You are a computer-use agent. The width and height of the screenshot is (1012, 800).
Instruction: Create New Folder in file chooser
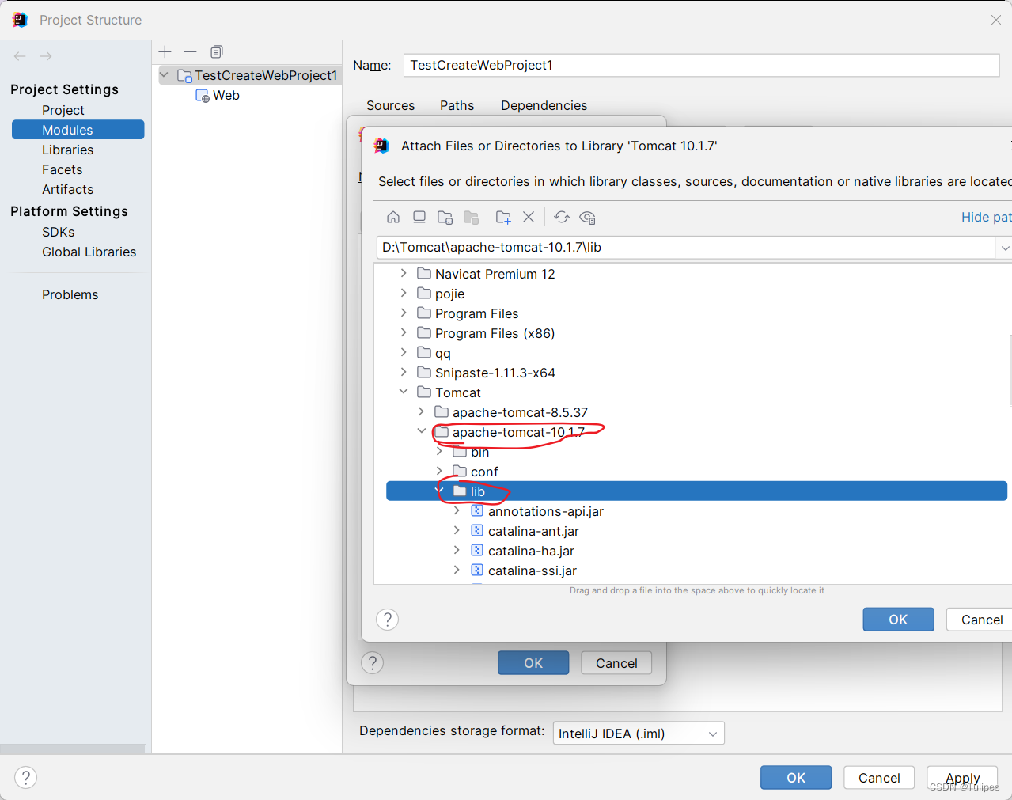[503, 217]
